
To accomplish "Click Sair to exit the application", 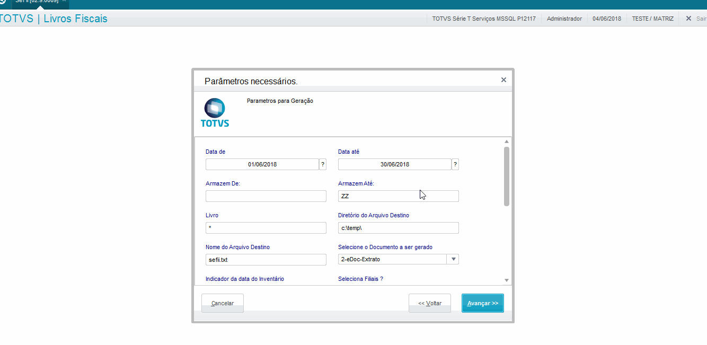I will [695, 19].
